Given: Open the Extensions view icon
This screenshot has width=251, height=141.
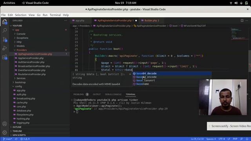Looking at the screenshot, I should pyautogui.click(x=5, y=57).
